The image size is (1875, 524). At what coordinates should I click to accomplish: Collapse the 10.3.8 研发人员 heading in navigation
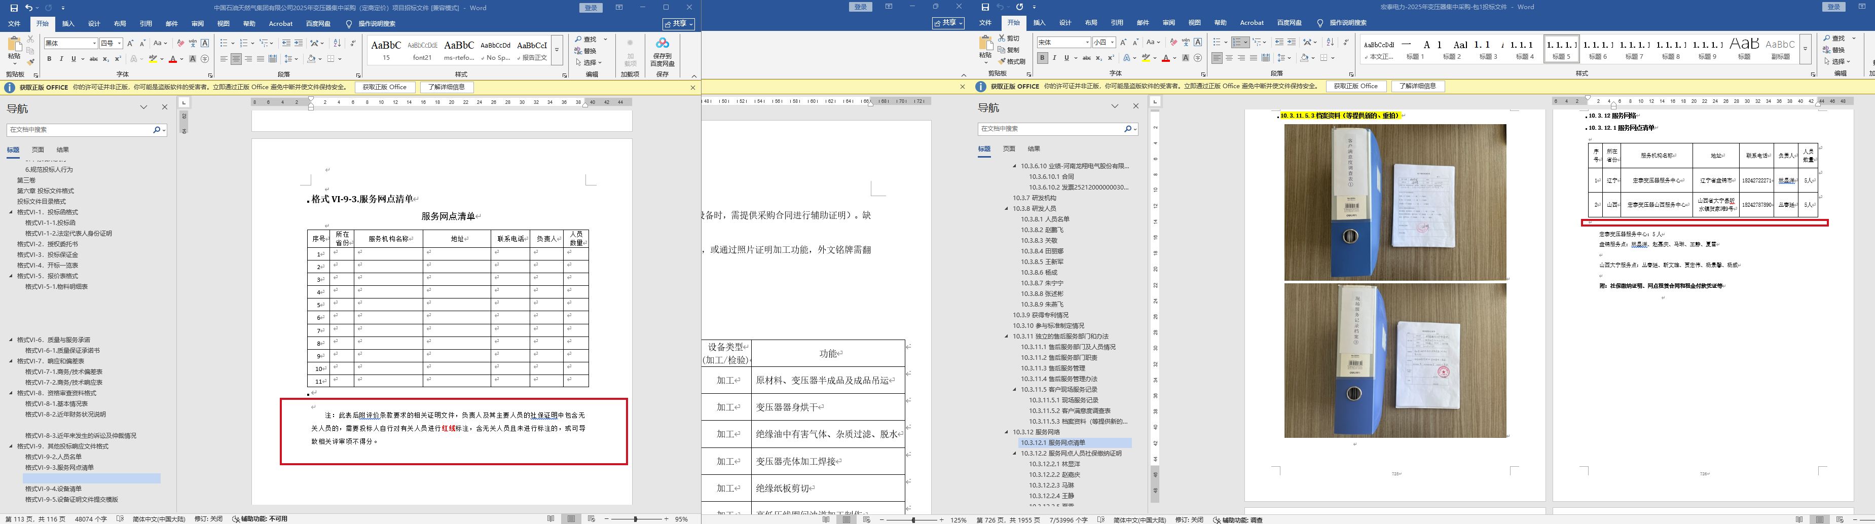1007,209
